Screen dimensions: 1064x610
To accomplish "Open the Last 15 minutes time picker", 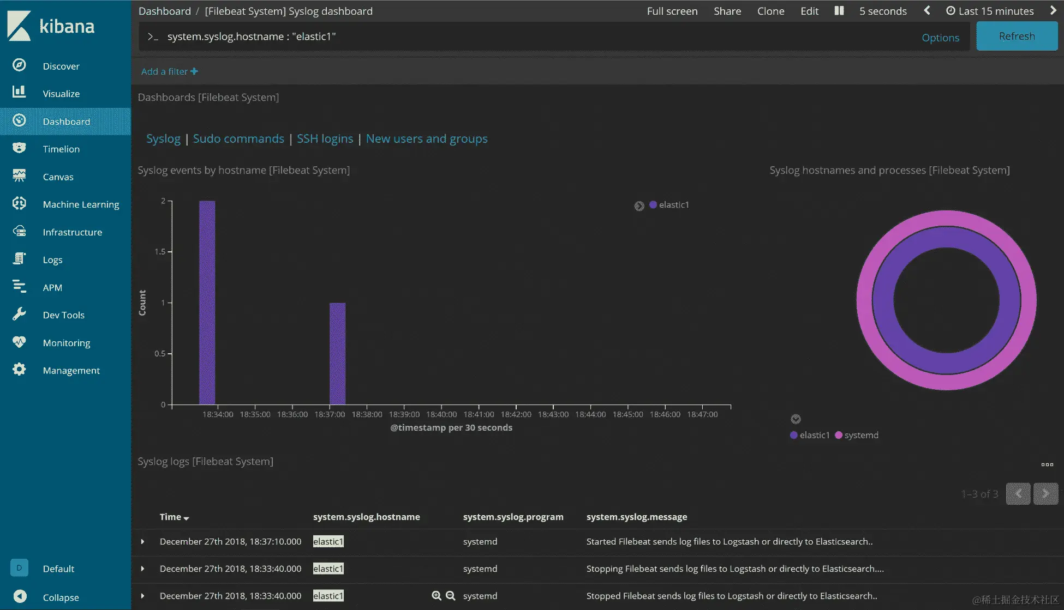I will 990,11.
